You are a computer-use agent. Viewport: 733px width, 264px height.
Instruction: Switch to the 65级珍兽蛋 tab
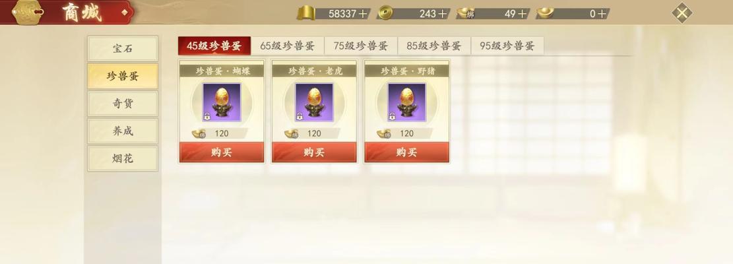tap(288, 46)
